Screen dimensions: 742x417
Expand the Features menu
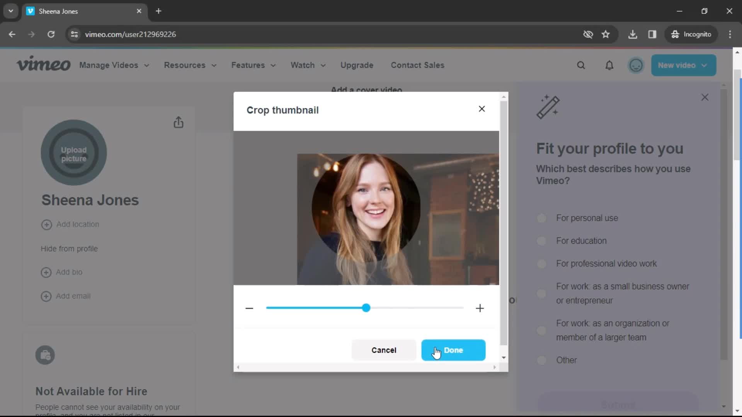pyautogui.click(x=254, y=65)
